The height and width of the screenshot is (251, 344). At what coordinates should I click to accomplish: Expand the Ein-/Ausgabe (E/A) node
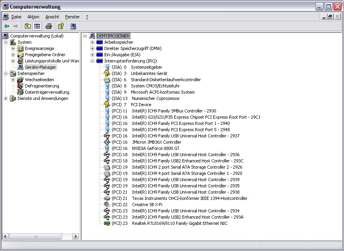93,55
